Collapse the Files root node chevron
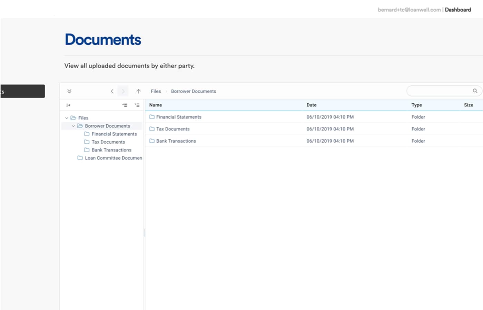Viewport: 483px width, 310px height. (x=67, y=118)
